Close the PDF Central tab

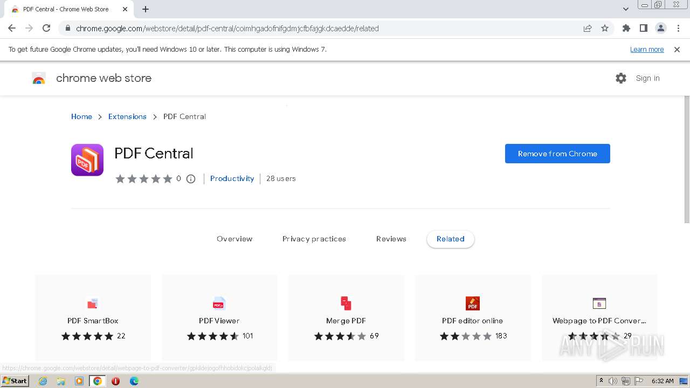pos(125,9)
